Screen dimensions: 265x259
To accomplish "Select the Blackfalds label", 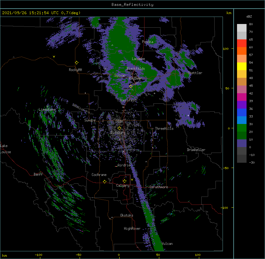I will coord(136,69).
